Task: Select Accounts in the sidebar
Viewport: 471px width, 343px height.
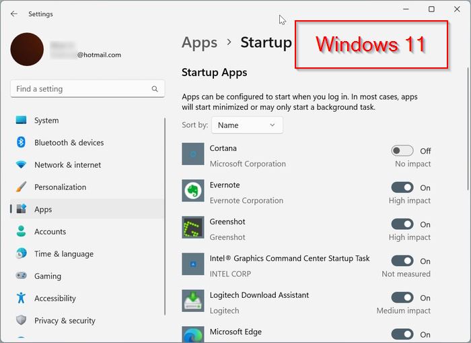Action: coord(87,231)
